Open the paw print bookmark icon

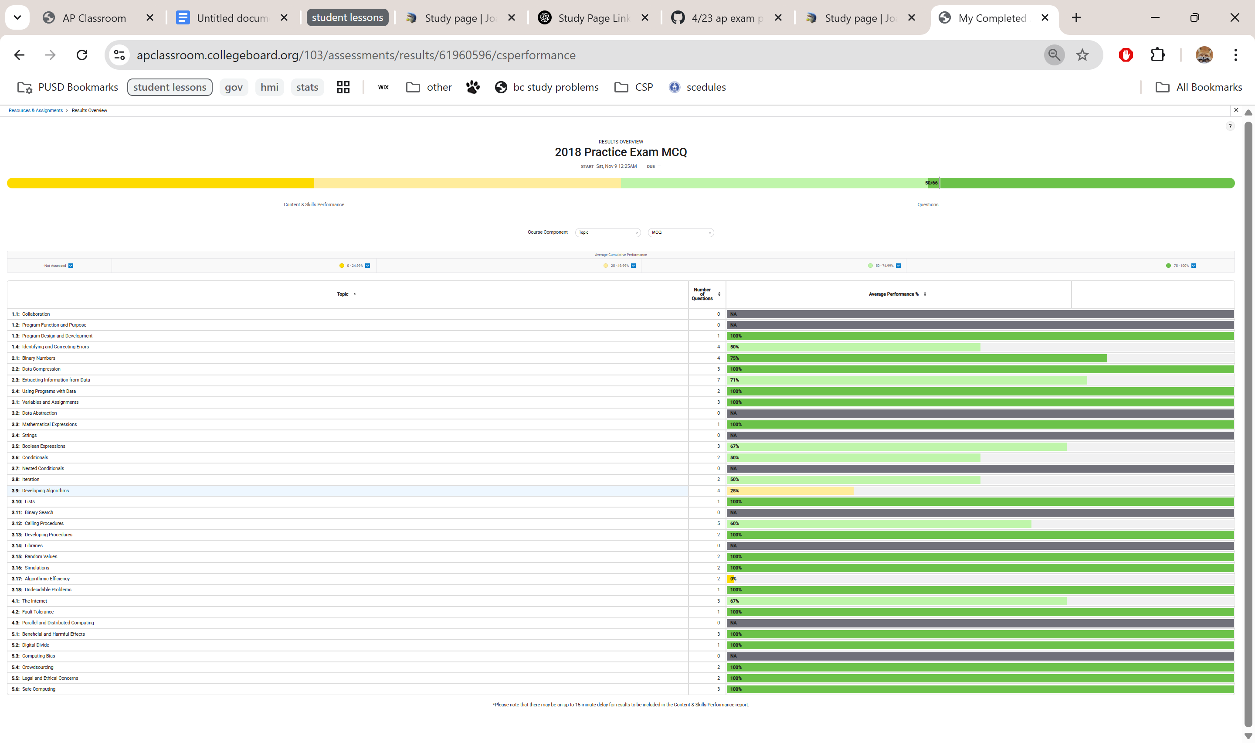pos(473,87)
